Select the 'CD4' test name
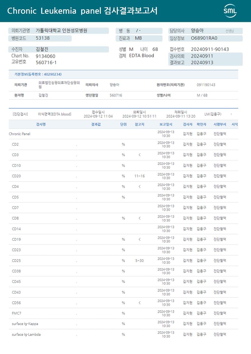This screenshot has width=251, height=354. [x=15, y=187]
